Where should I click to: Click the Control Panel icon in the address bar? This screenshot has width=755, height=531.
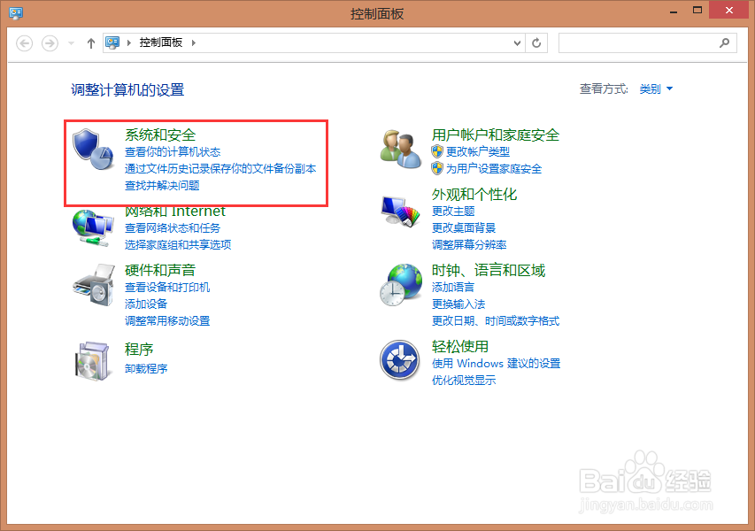112,42
